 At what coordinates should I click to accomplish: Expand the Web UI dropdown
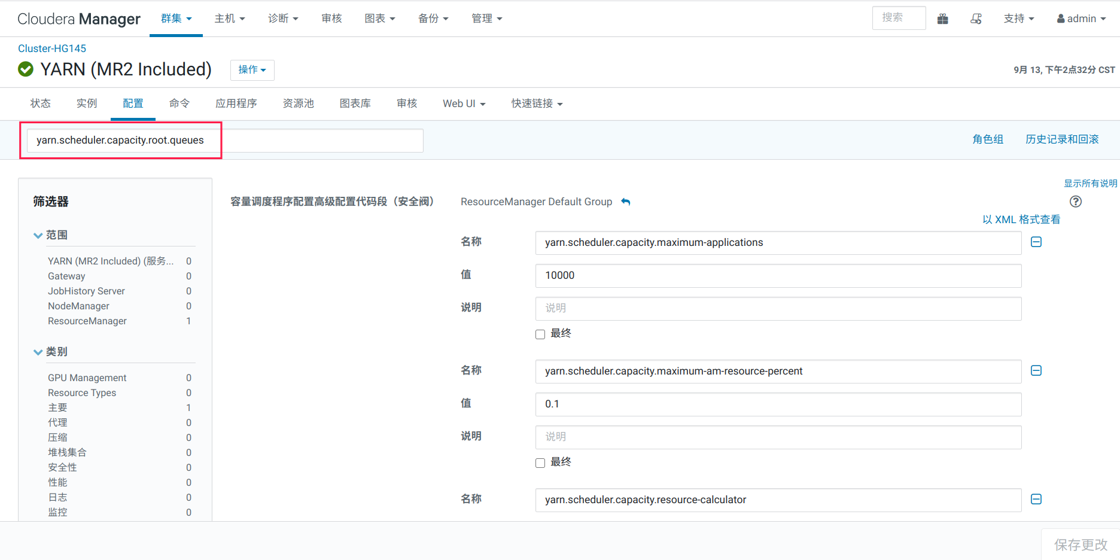(464, 104)
